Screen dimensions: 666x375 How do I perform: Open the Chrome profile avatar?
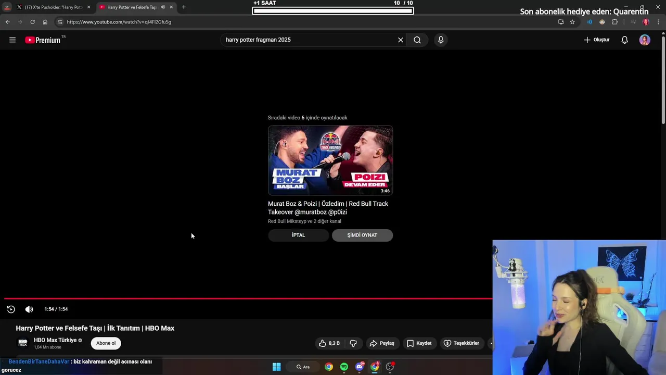[646, 22]
